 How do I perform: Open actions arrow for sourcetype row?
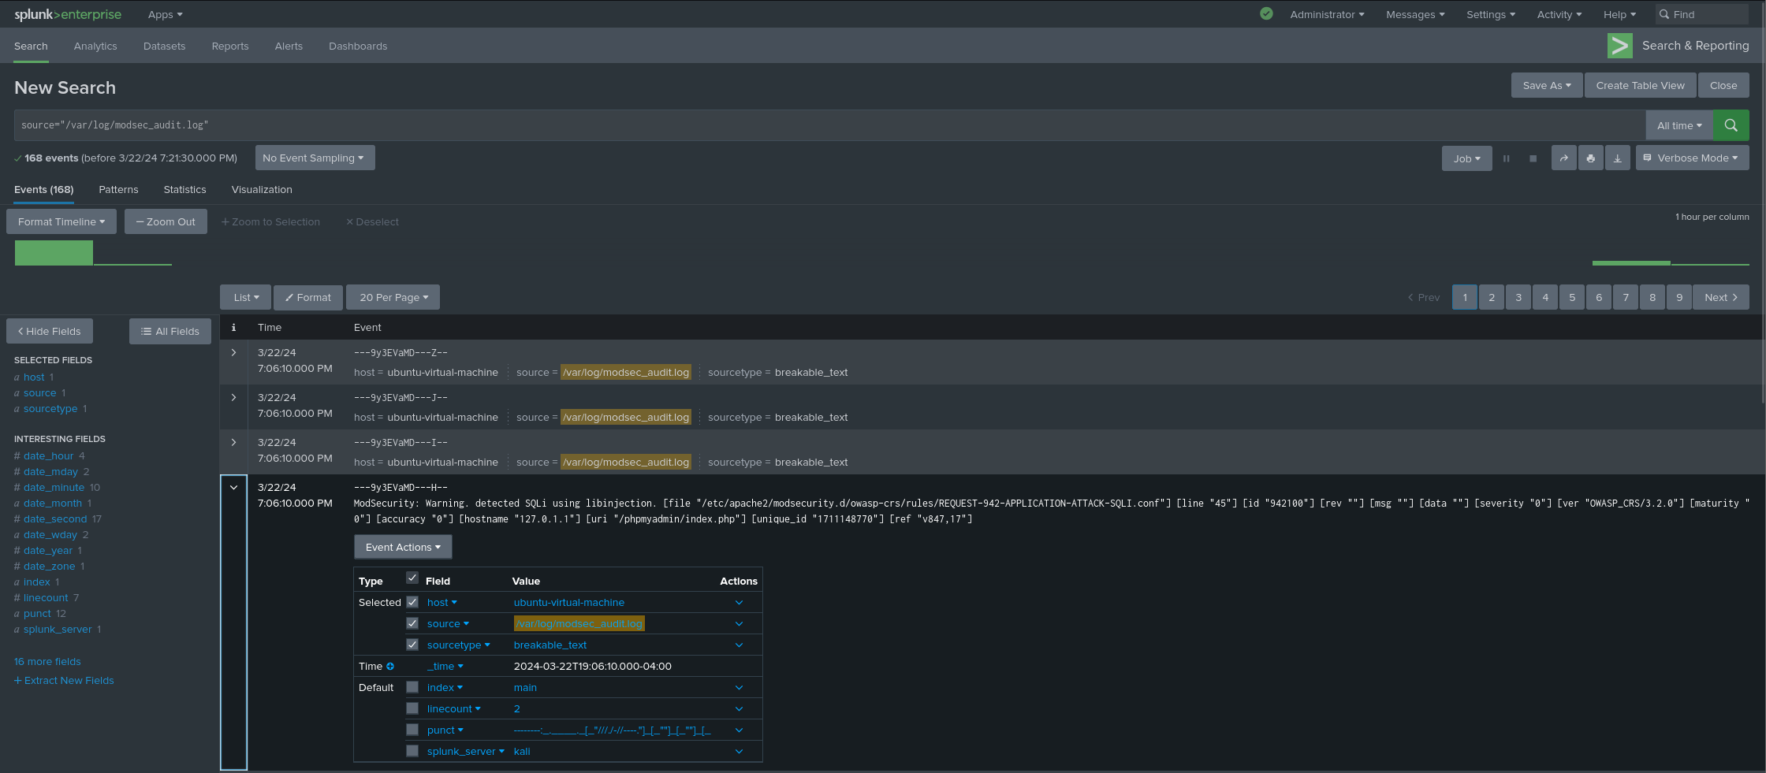(x=739, y=645)
